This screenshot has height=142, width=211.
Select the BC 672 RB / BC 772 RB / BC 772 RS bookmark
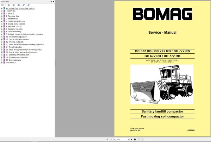pyautogui.click(x=20, y=8)
